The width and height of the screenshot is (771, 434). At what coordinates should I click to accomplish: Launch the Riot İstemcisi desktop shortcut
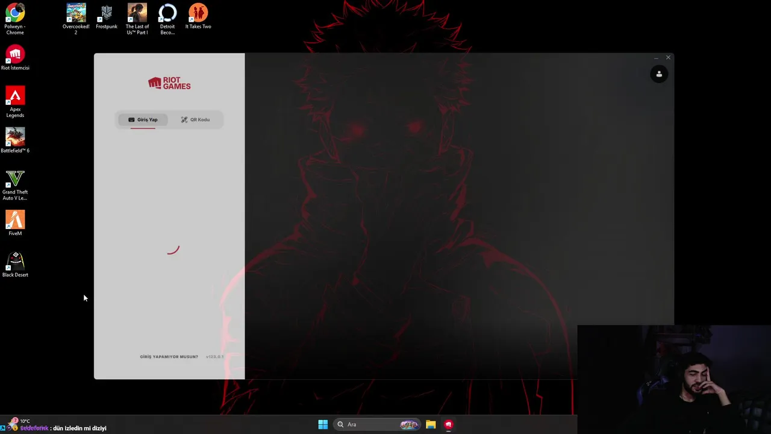[x=15, y=57]
